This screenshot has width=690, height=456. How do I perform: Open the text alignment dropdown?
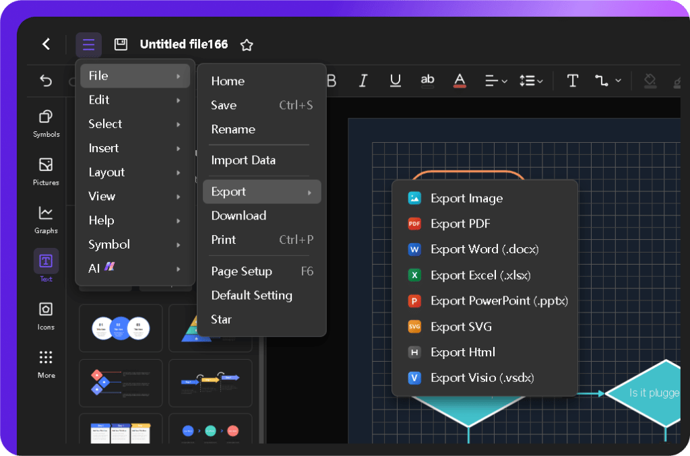[495, 80]
